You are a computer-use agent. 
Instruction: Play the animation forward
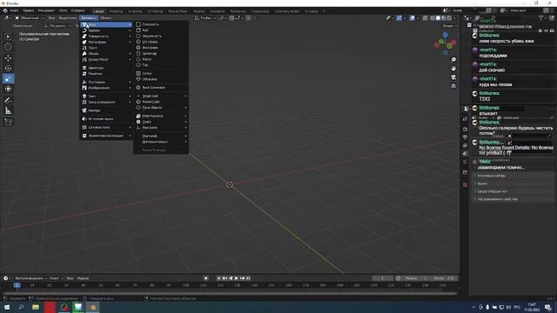click(236, 278)
